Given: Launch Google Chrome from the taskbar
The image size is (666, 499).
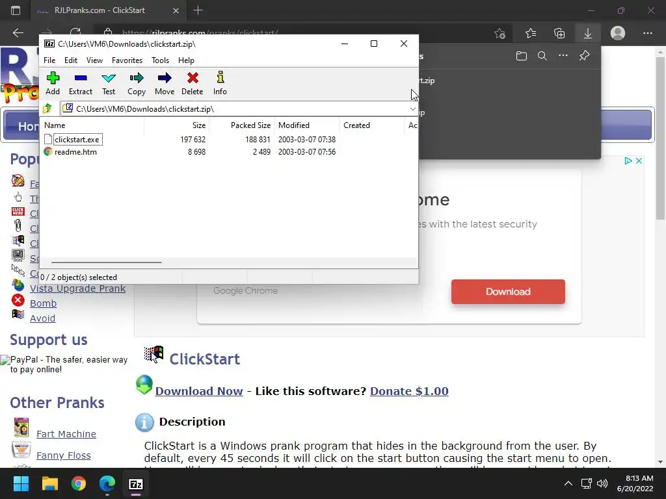Looking at the screenshot, I should 79,483.
